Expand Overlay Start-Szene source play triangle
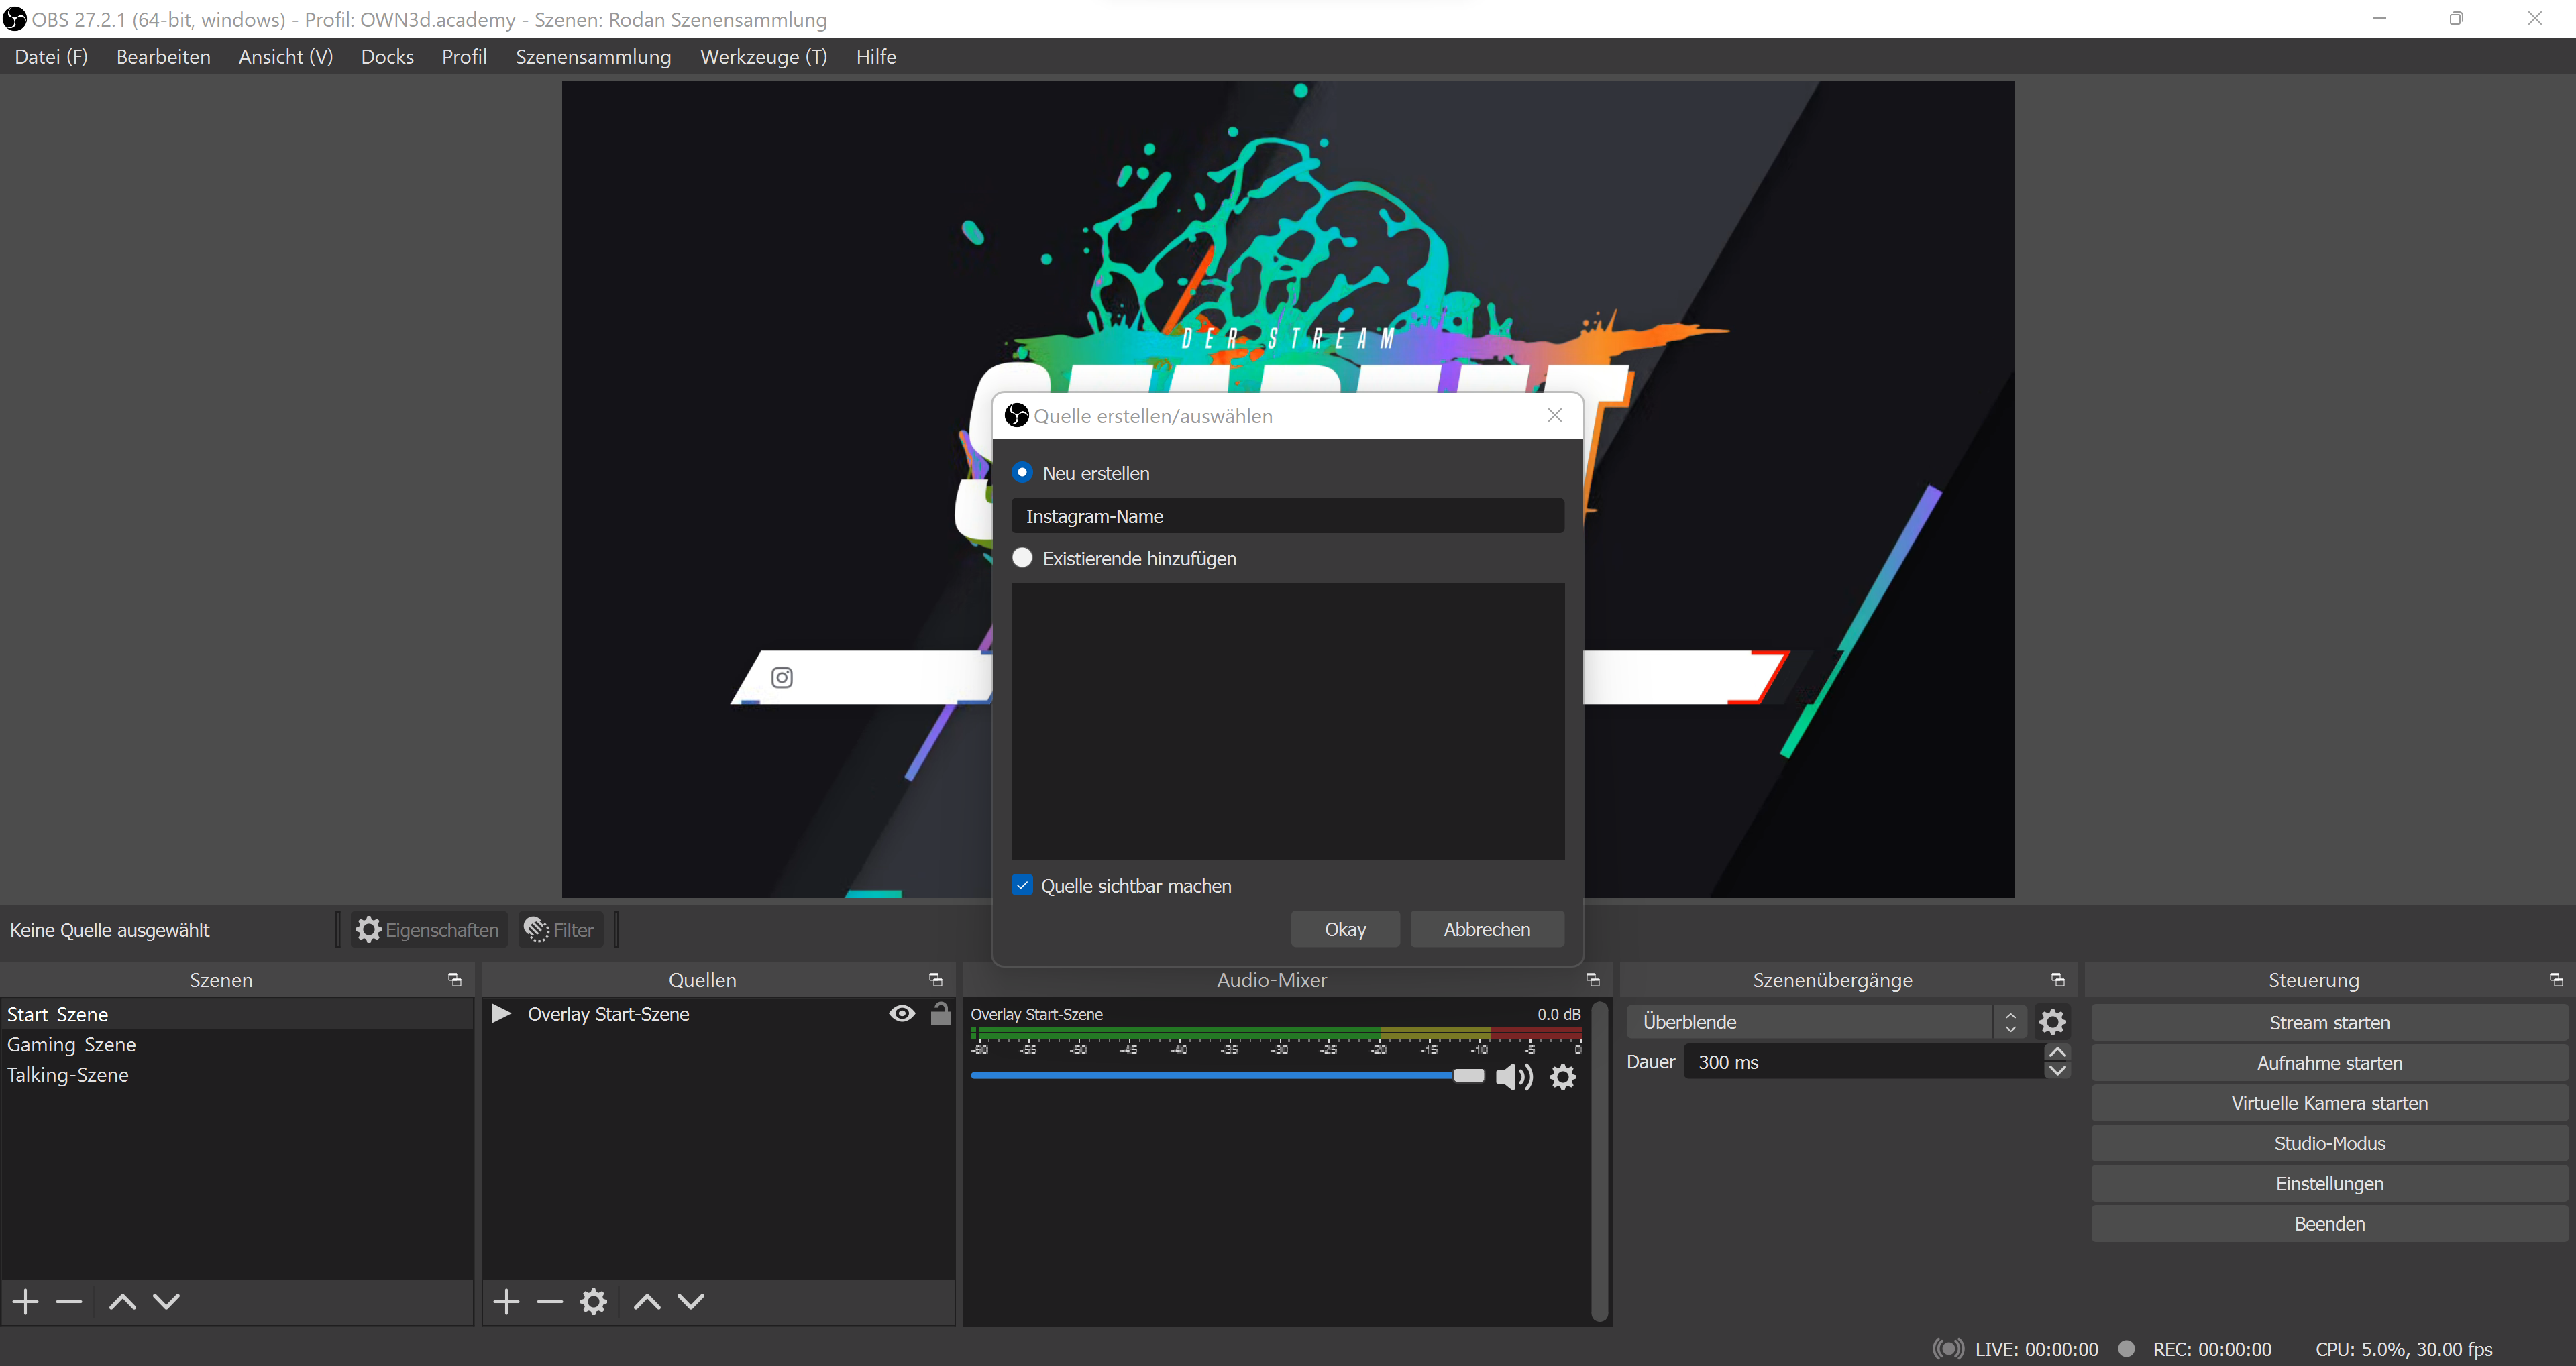Screen dimensions: 2576x1366 click(x=501, y=1014)
